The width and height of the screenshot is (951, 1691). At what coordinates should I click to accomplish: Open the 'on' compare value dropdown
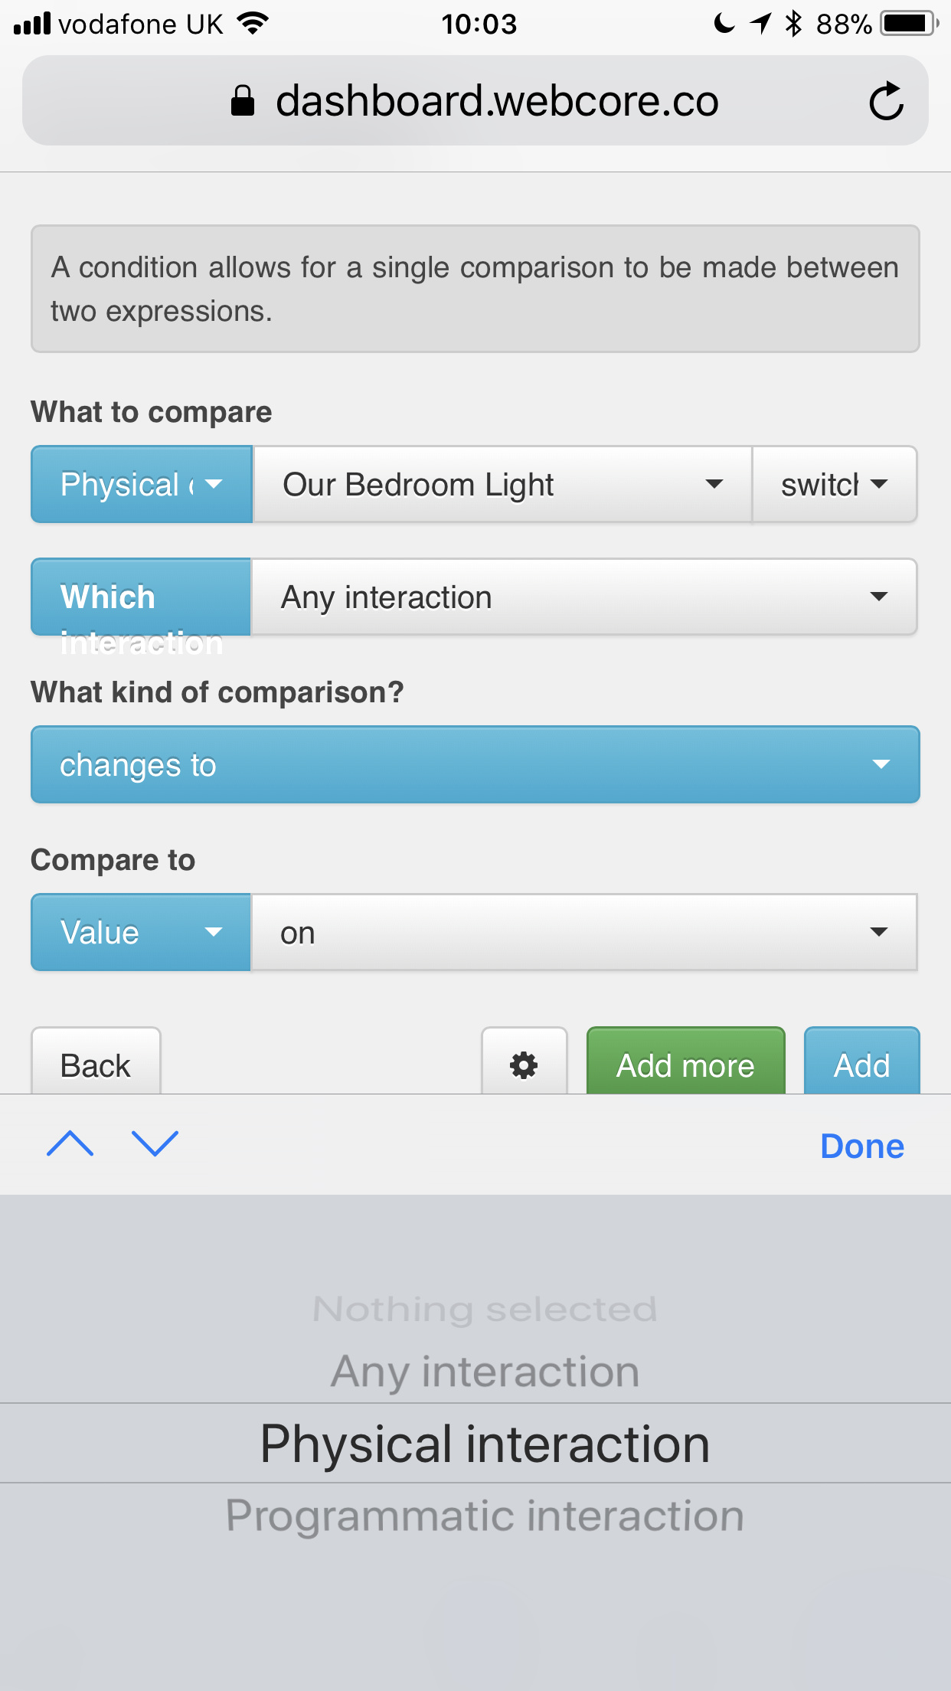(x=584, y=932)
